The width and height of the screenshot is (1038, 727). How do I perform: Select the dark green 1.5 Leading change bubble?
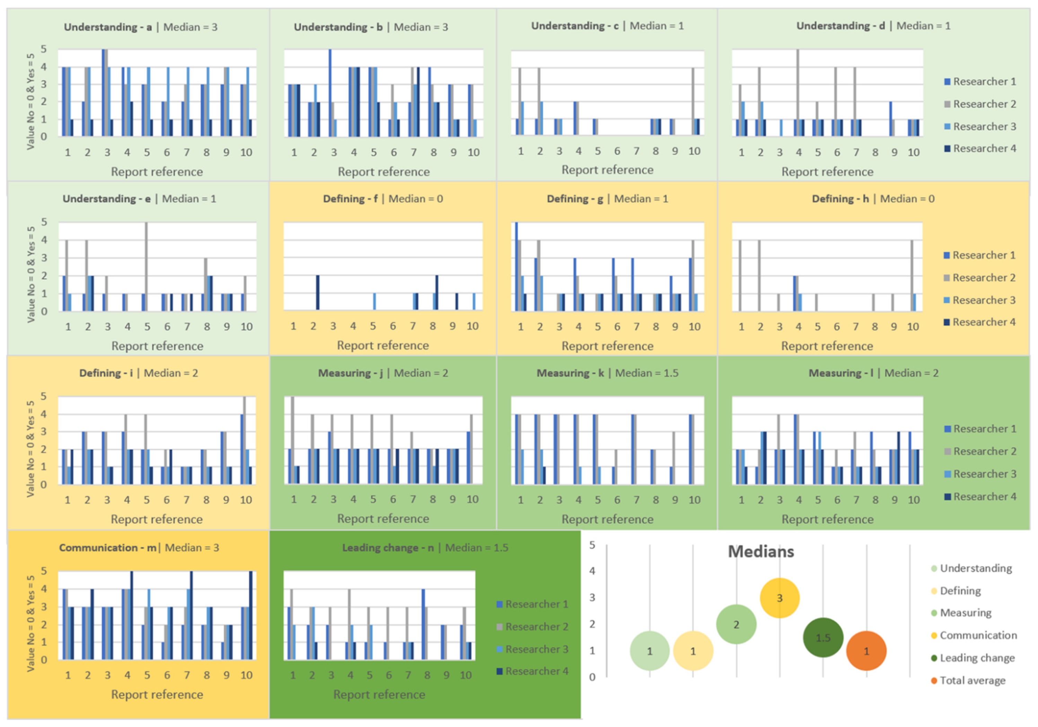823,638
